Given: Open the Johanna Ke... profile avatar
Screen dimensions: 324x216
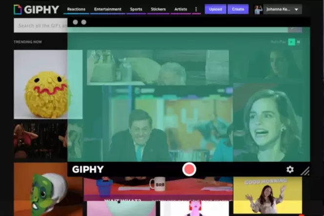Looking at the screenshot, I should [258, 9].
